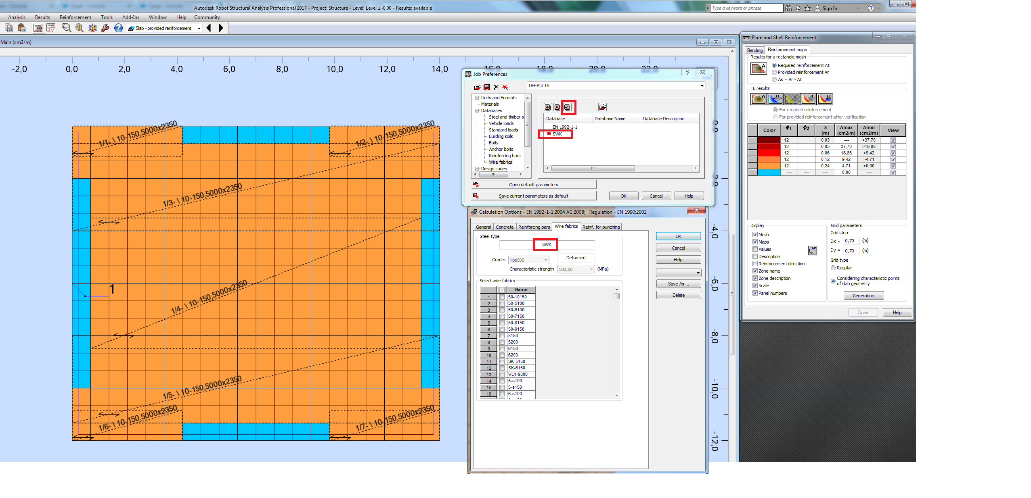Screen dimensions: 1031x498
Task: Select the FE results deflection 'u' icon
Action: pyautogui.click(x=775, y=98)
